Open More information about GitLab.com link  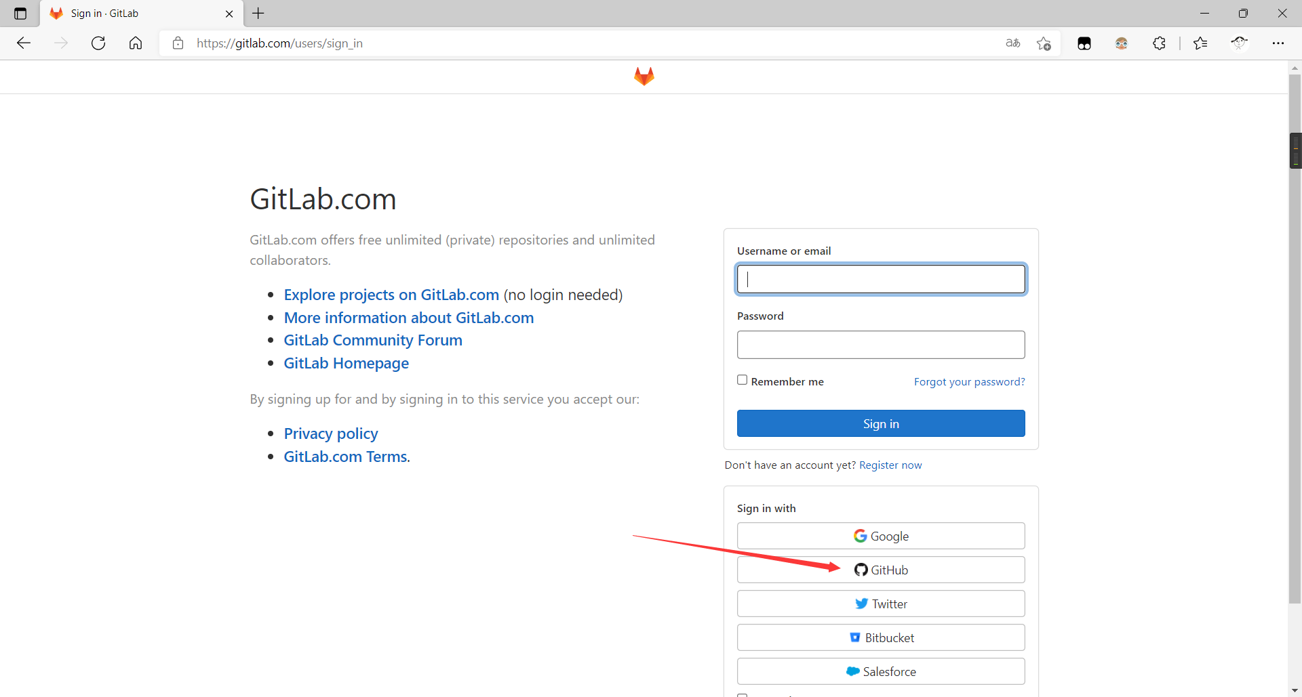point(409,318)
